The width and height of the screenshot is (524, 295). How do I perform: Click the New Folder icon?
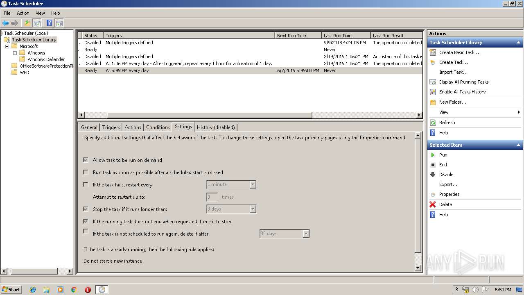433,102
